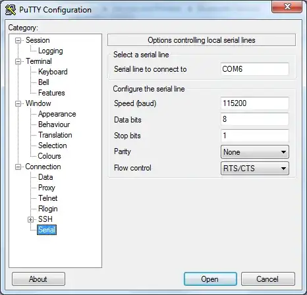307x295 pixels.
Task: Expand the SSH tree node
Action: click(31, 219)
